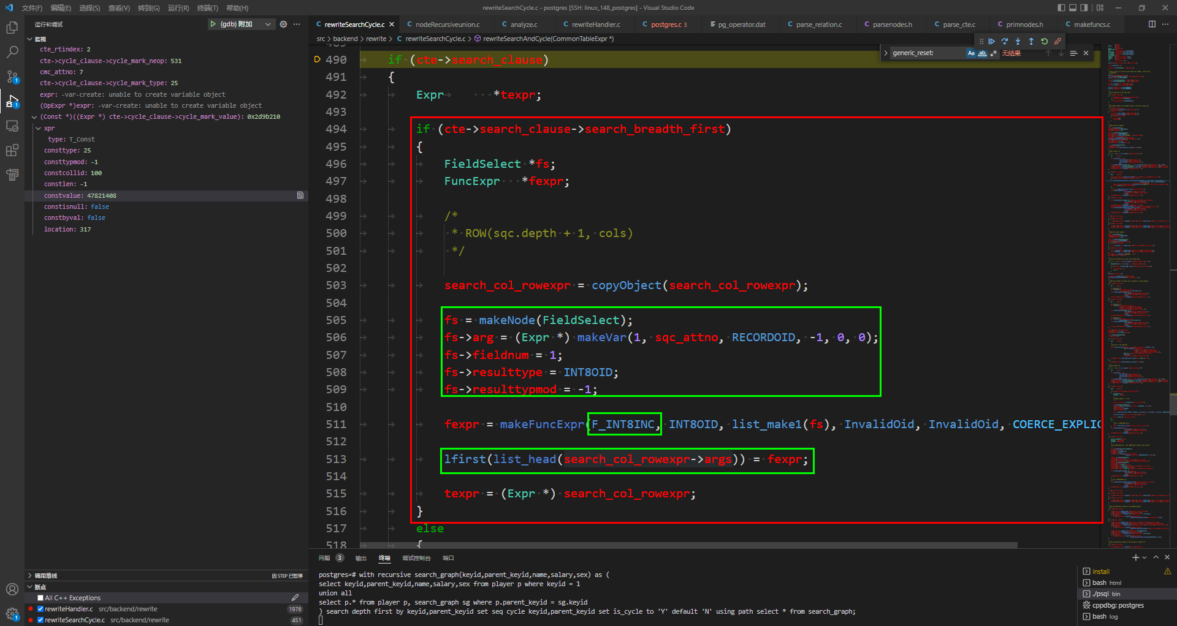
Task: Edit condition for All C++ Exceptions
Action: click(x=295, y=598)
